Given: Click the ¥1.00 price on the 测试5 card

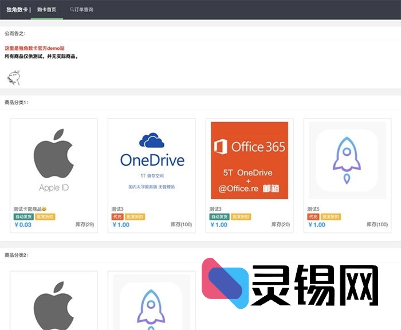Looking at the screenshot, I should 317,225.
